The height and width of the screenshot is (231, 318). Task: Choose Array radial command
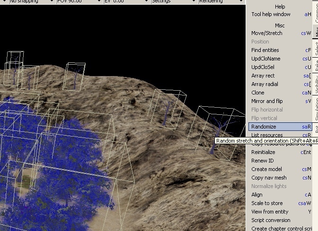point(281,84)
